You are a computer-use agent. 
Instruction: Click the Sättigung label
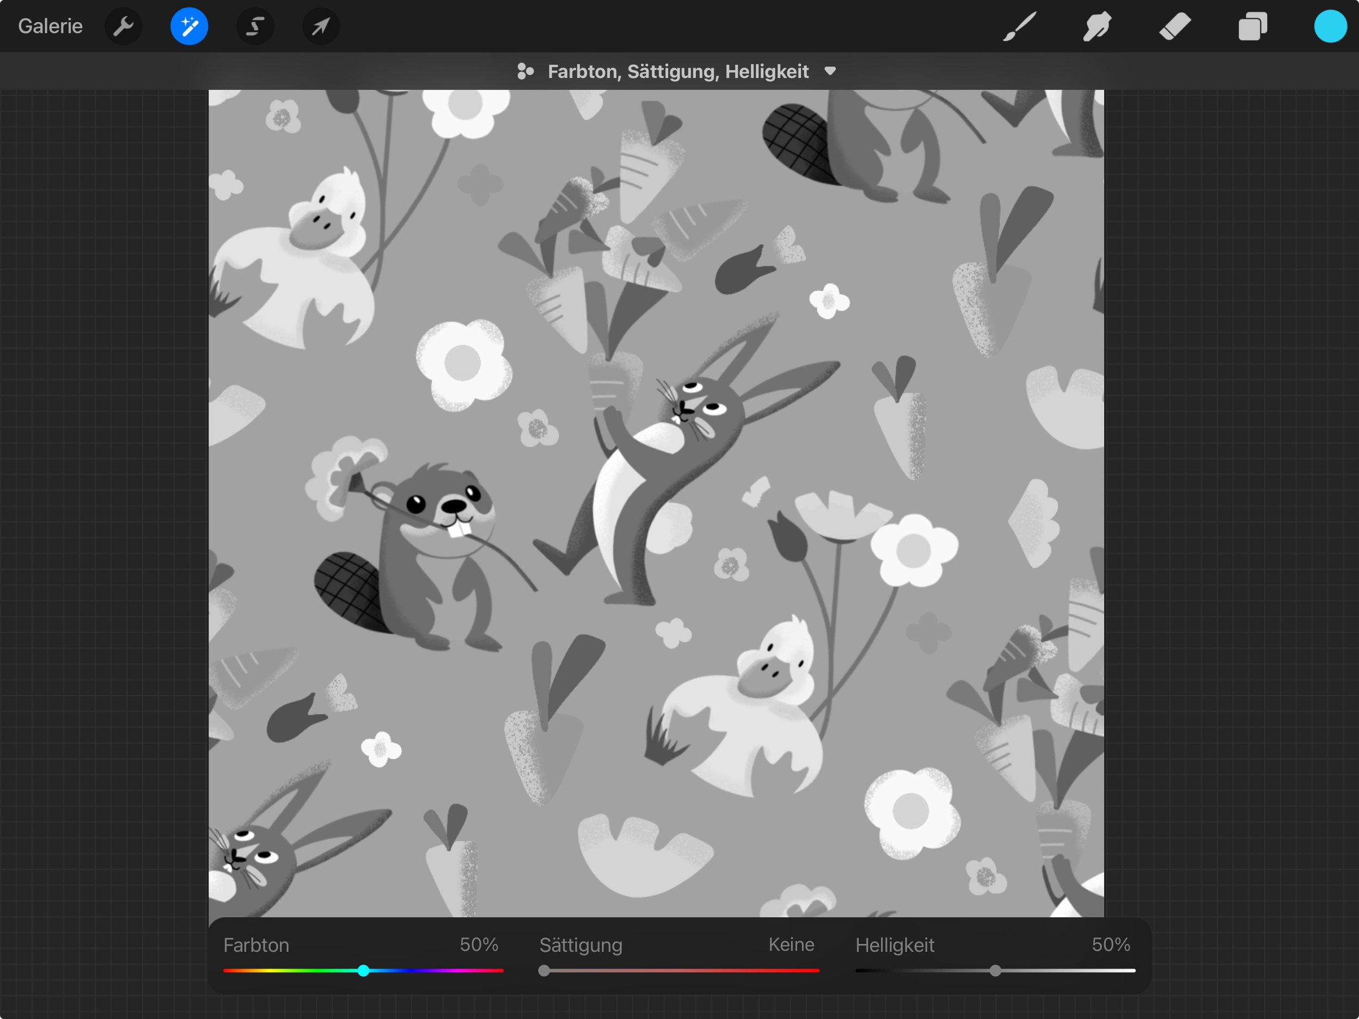581,945
